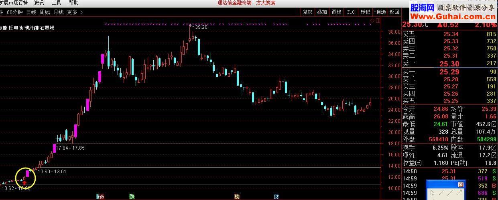The image size is (498, 200).
Task: Click the 标记 mark button
Action: [x=365, y=12]
